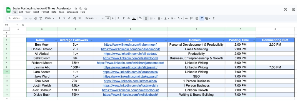Open Jasmin Alic's LinkedIn link
300x105 pixels.
(x=131, y=67)
